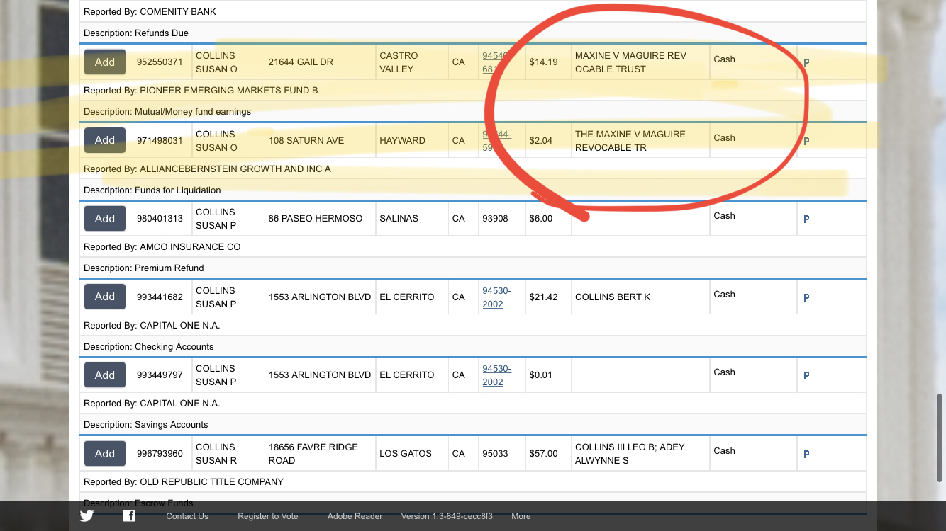This screenshot has height=531, width=946.
Task: Click the 86 PASEO HERMOSO address
Action: pyautogui.click(x=316, y=219)
